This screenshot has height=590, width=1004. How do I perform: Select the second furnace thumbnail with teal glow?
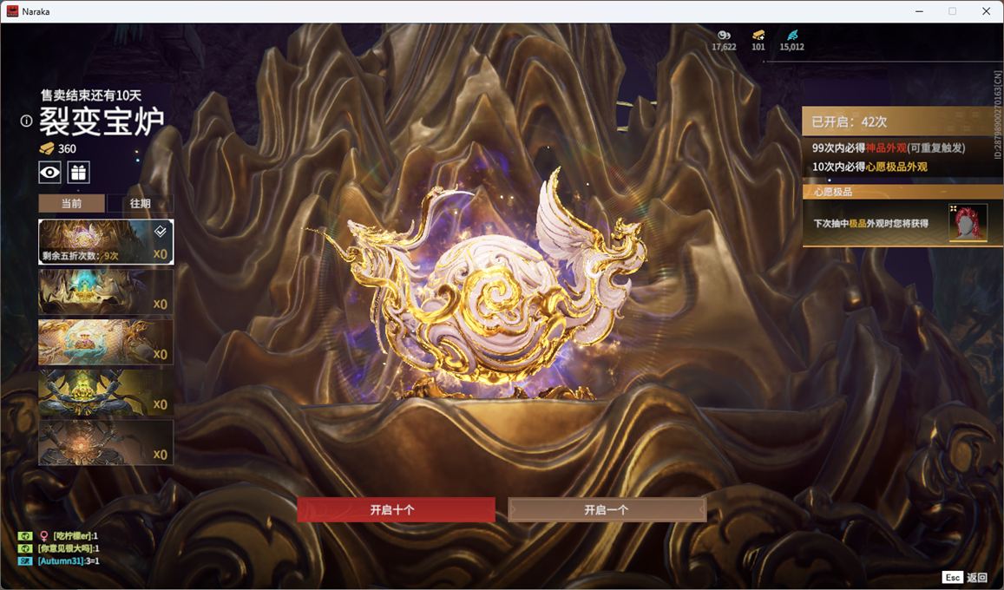106,292
